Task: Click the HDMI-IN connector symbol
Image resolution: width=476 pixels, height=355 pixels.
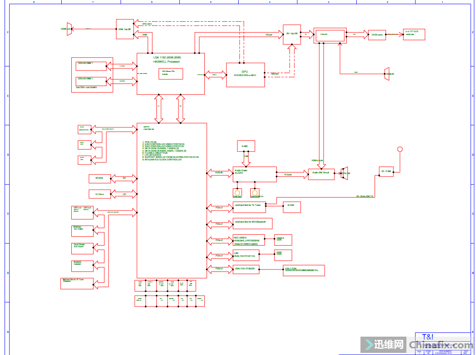Action: 386,74
